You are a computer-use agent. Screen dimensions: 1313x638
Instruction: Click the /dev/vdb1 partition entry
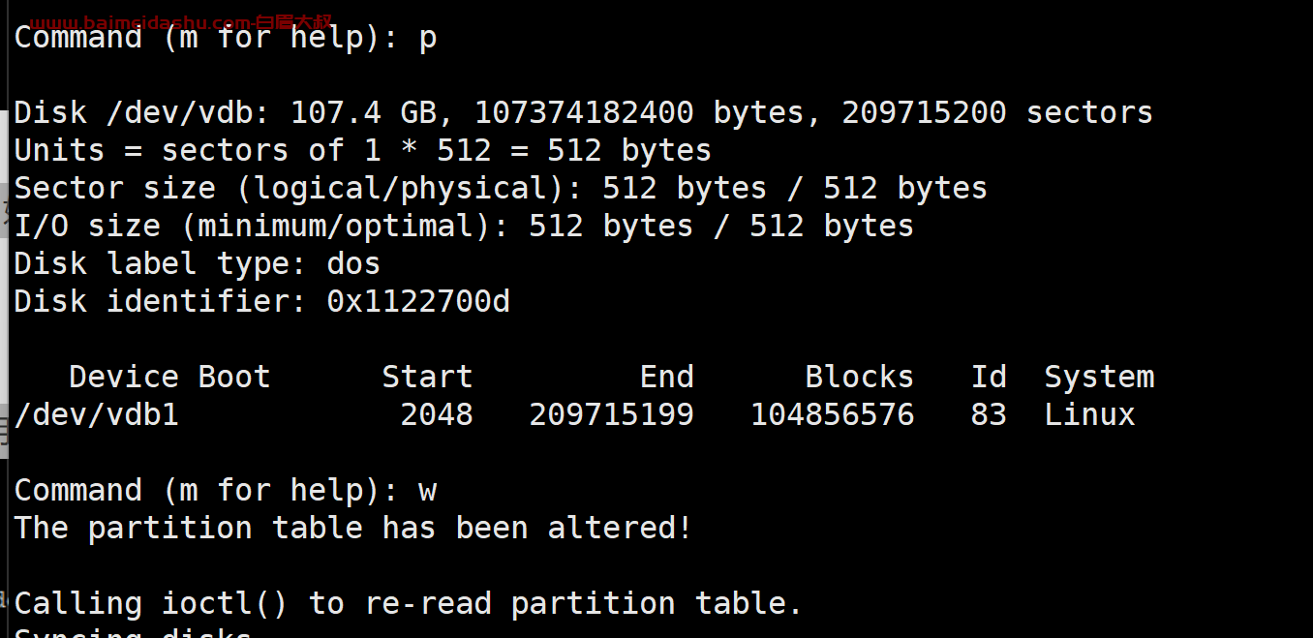[96, 415]
